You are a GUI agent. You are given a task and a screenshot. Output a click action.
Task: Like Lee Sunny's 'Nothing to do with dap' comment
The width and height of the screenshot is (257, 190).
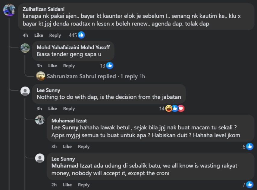pos(52,109)
